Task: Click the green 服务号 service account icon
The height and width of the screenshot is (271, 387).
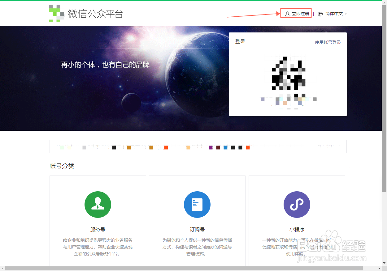Action: 98,205
